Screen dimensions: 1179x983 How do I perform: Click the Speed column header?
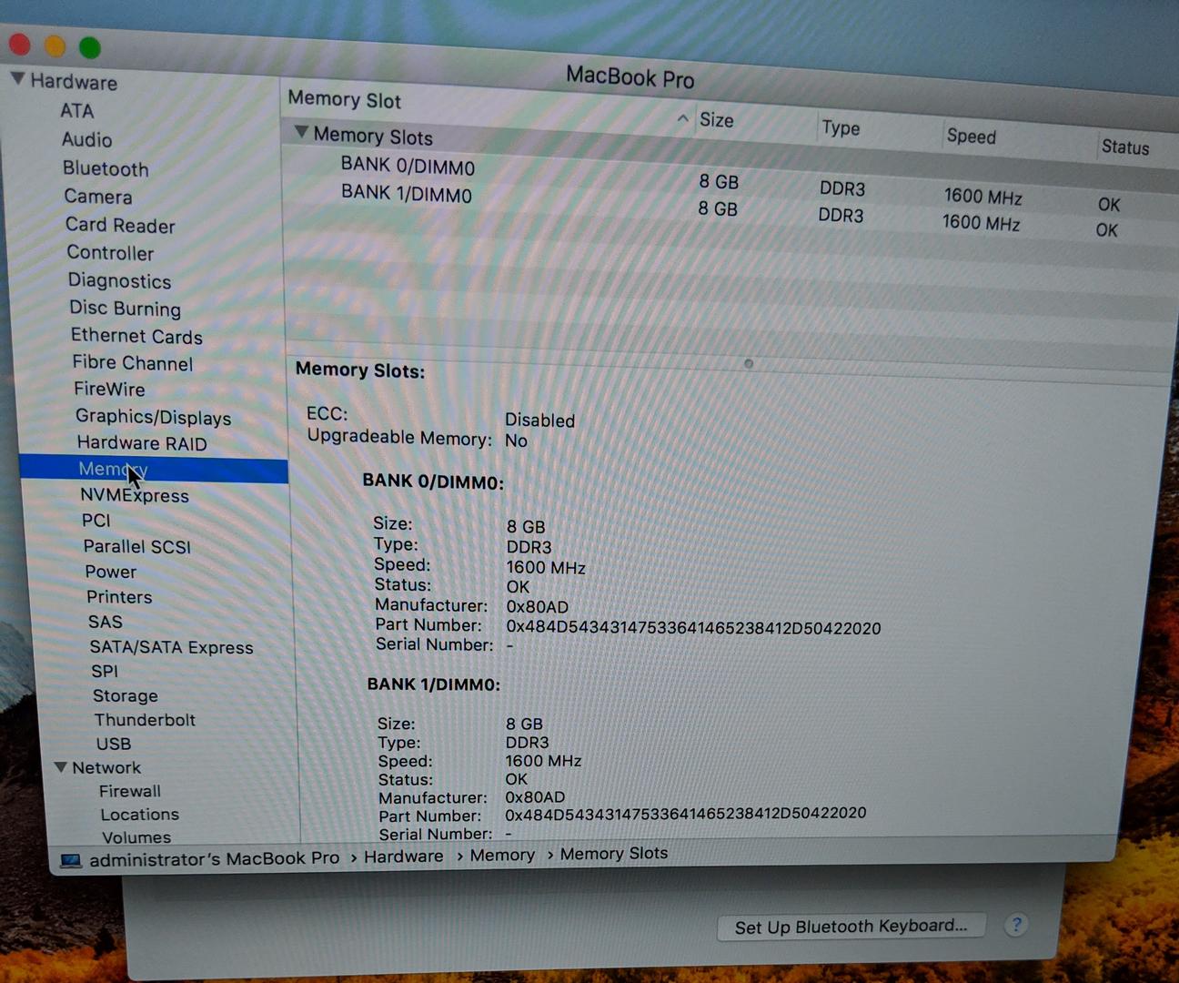[972, 137]
